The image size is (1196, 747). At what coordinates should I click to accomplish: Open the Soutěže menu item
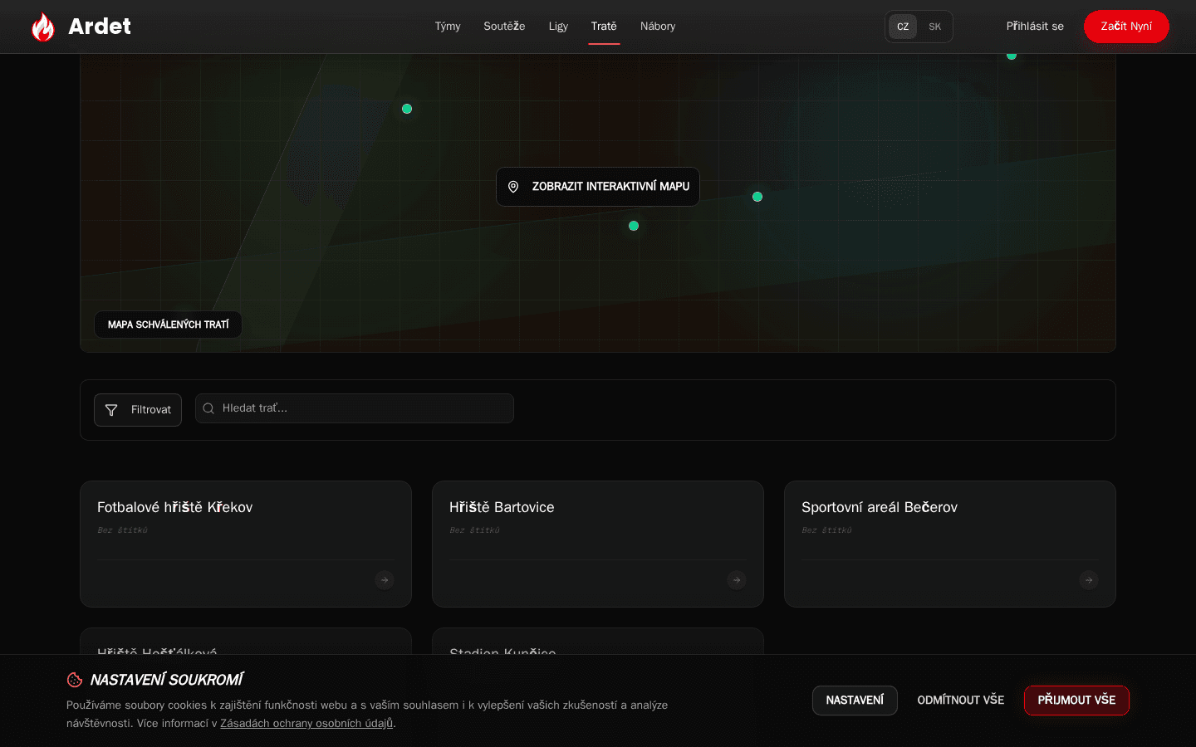pos(504,27)
